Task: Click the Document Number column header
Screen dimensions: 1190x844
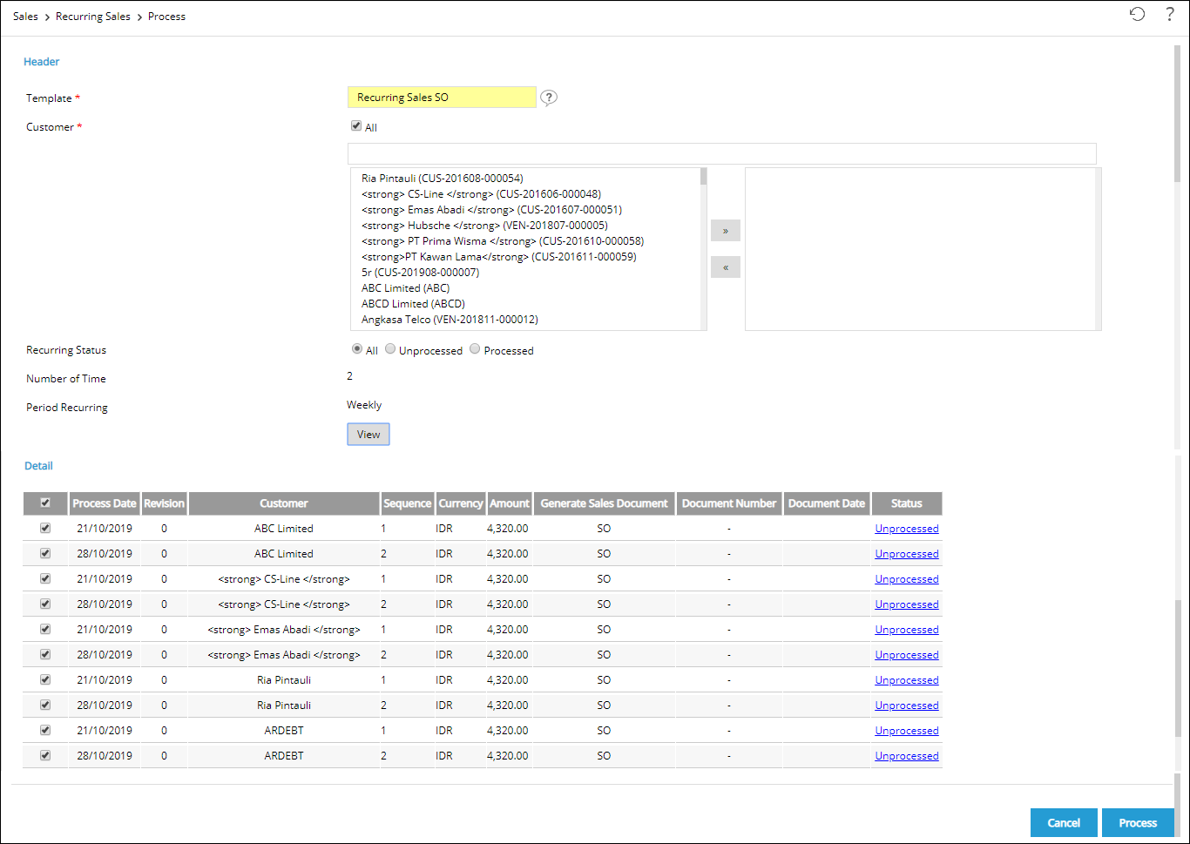Action: [729, 503]
